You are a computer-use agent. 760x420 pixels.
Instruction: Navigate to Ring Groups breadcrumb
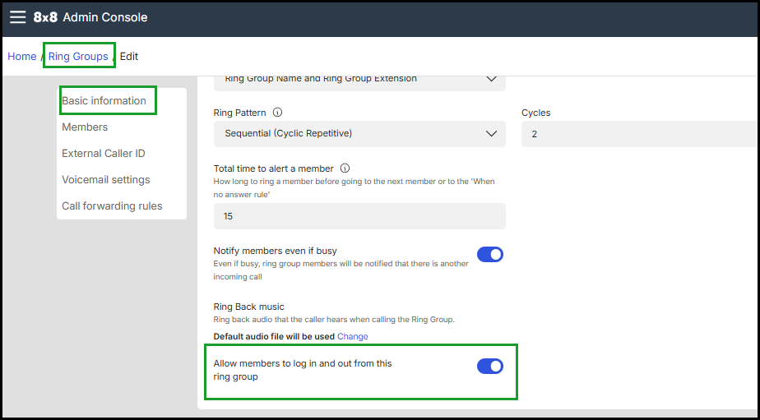point(78,57)
